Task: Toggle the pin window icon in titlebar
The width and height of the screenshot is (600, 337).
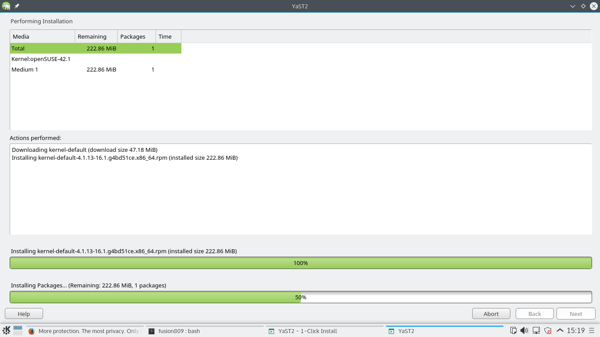Action: point(17,6)
